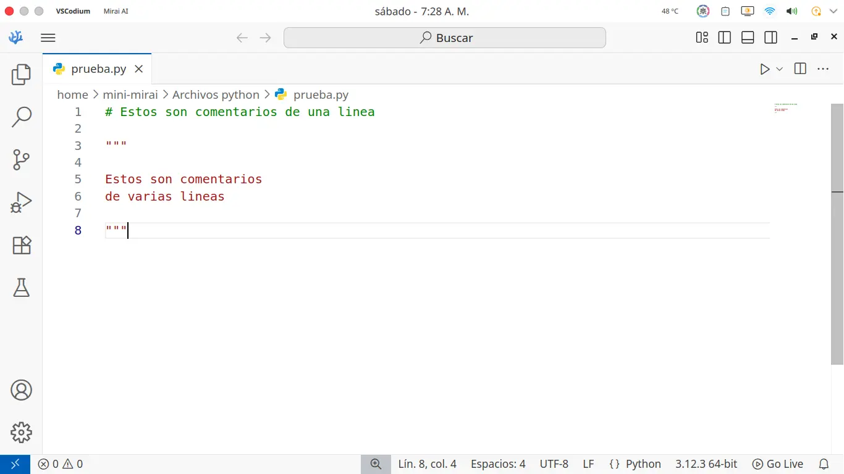Click the editor vertical scrollbar
This screenshot has height=474, width=844.
(x=837, y=235)
